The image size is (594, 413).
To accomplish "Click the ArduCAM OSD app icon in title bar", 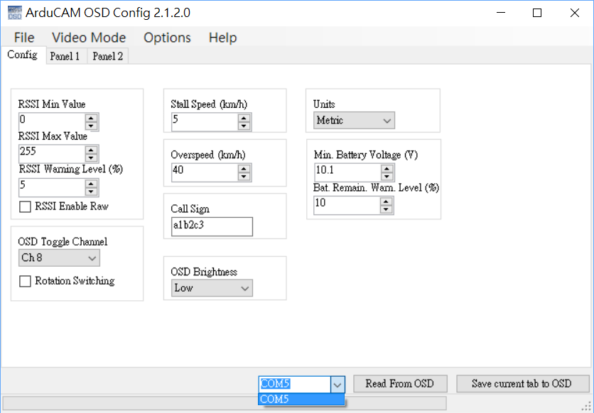I will (x=15, y=13).
